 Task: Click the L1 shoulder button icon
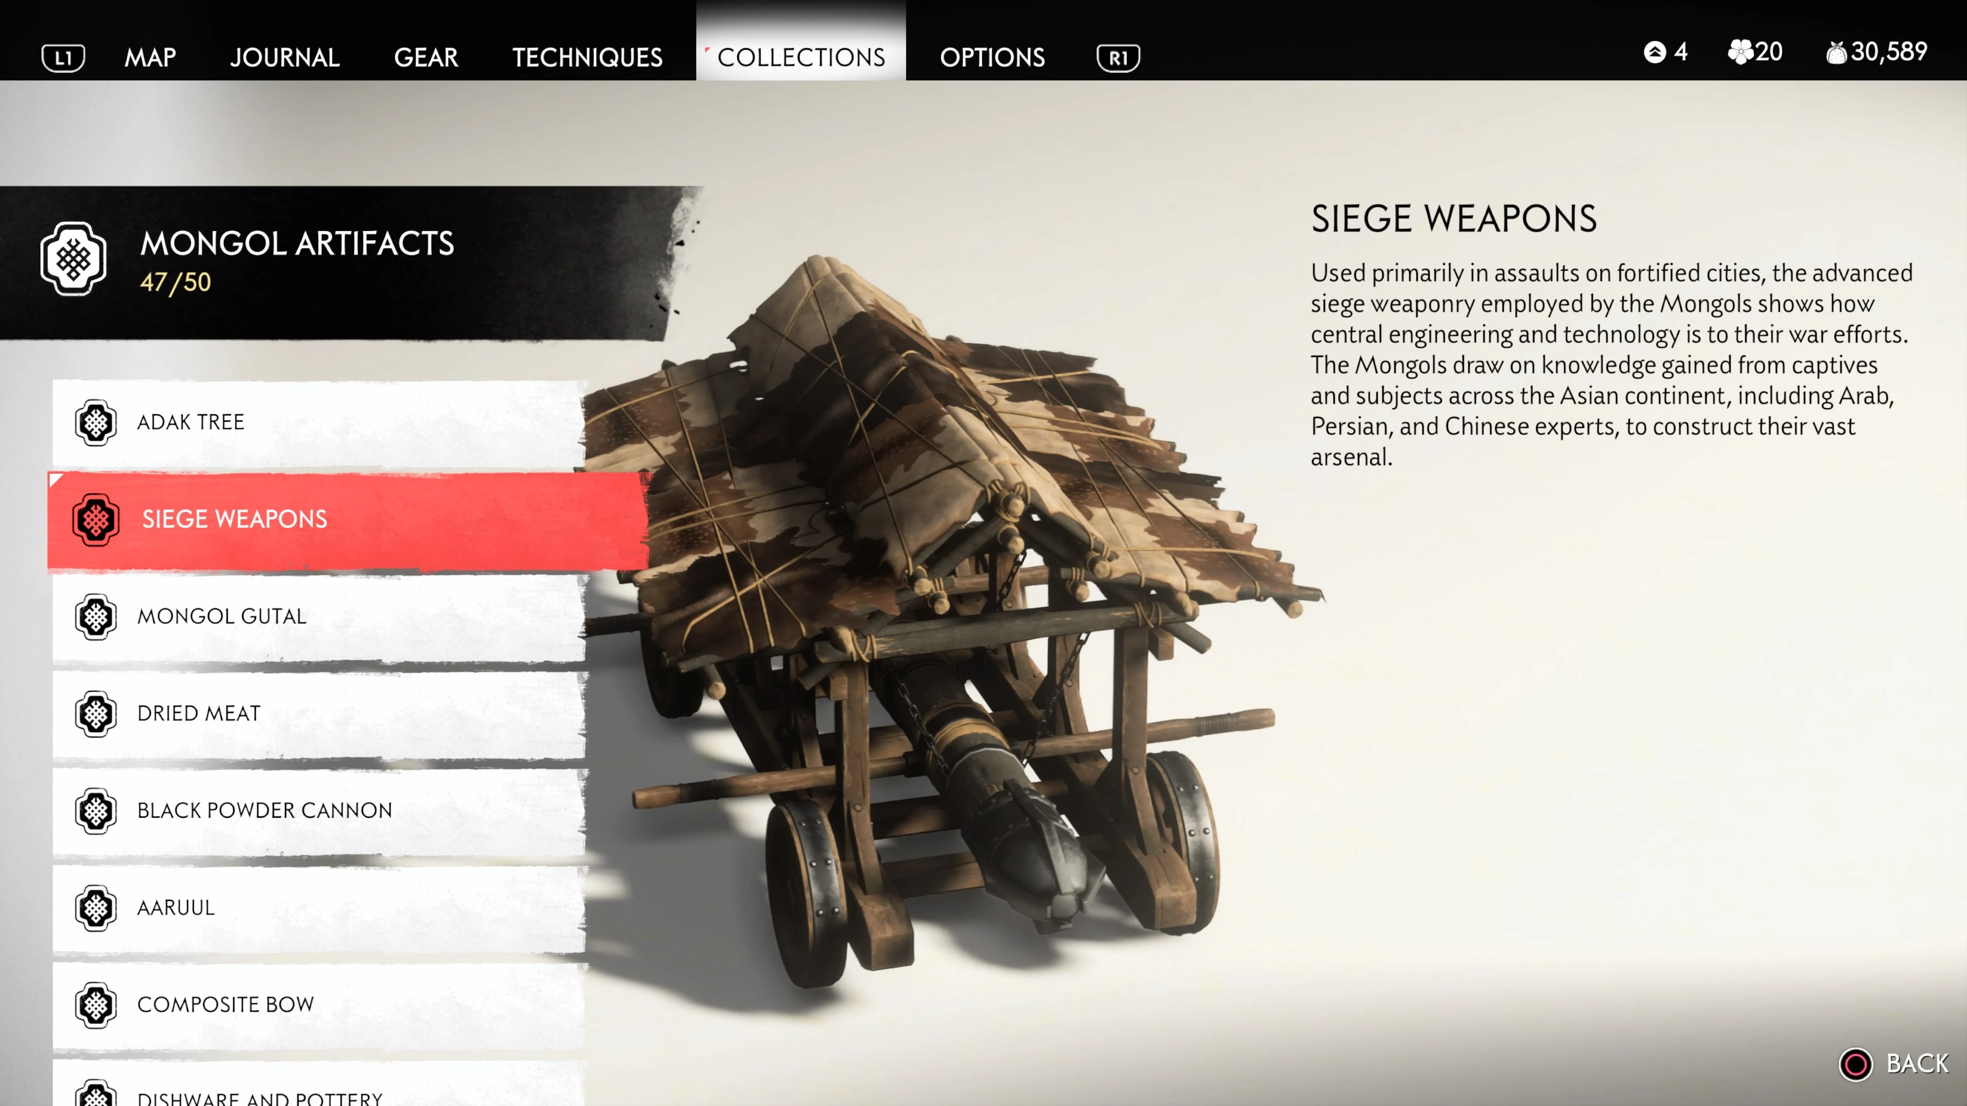point(64,58)
